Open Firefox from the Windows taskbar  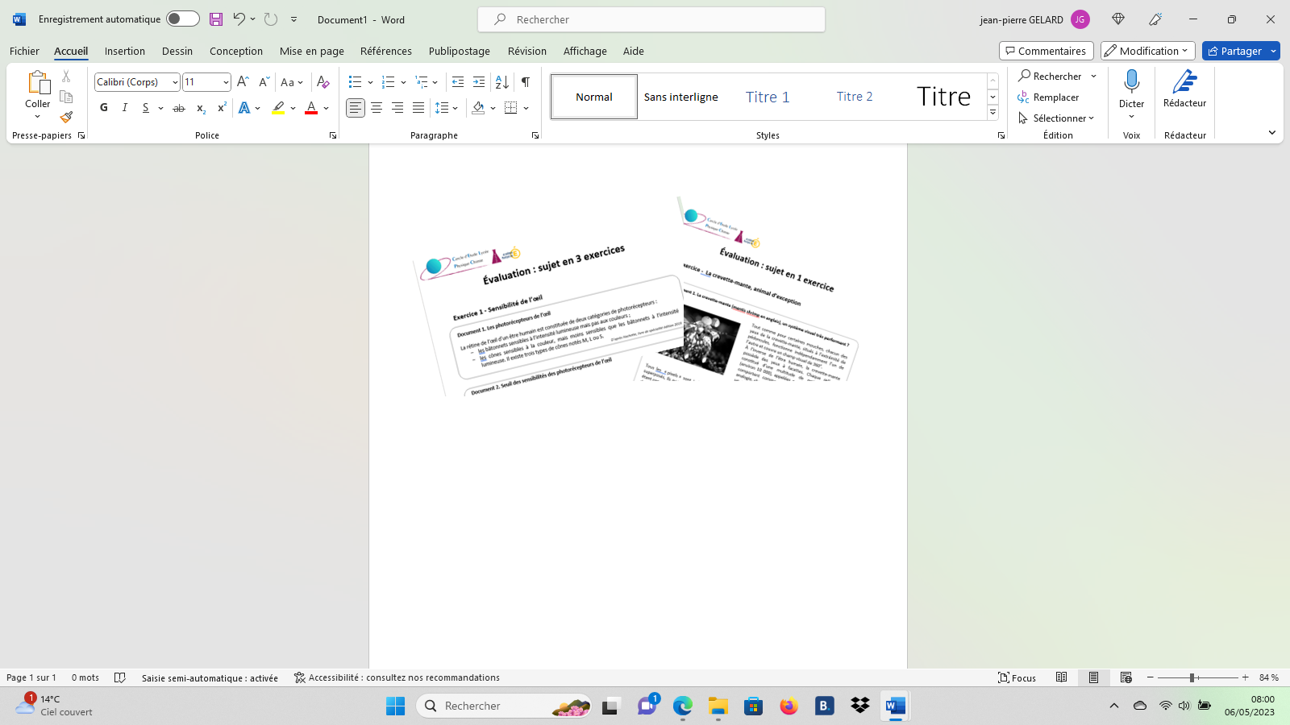[789, 706]
